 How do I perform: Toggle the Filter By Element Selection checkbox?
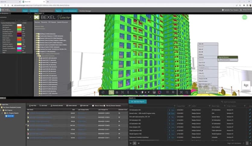click(x=105, y=106)
